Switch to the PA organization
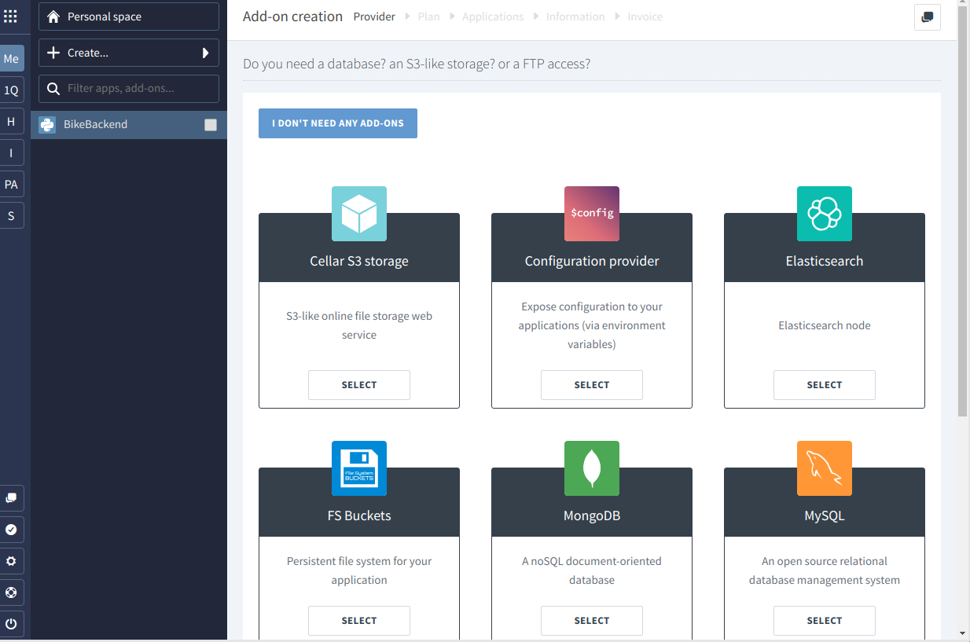The width and height of the screenshot is (970, 642). (x=11, y=185)
